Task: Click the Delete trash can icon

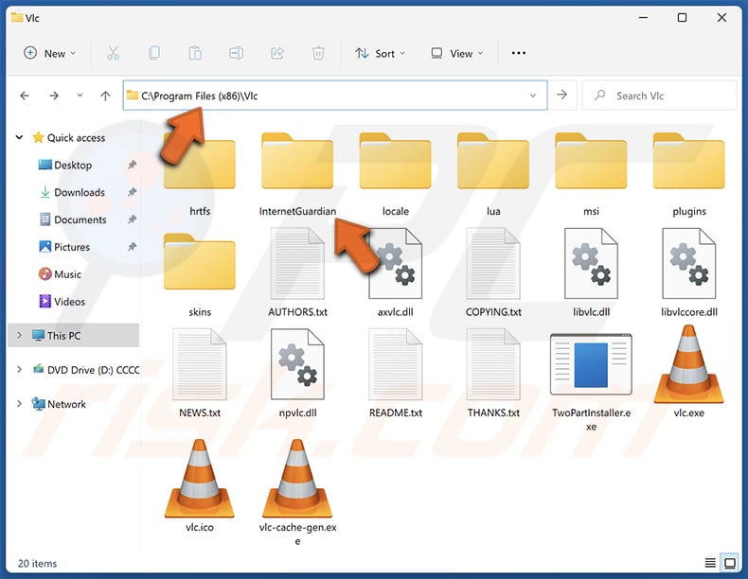Action: tap(318, 53)
